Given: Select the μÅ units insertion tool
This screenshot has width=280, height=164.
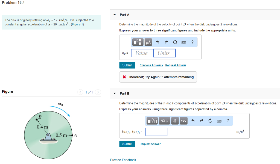Looking at the screenshot, I should [x=148, y=42].
